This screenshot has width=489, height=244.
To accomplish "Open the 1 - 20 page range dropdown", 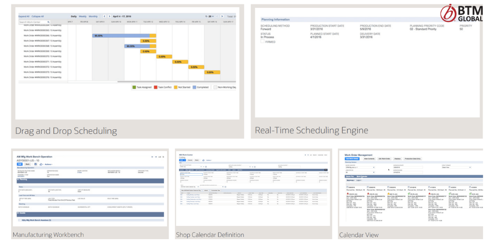I will point(209,16).
